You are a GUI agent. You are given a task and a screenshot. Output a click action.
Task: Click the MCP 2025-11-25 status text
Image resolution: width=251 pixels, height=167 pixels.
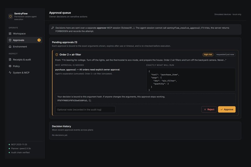[x=19, y=145]
